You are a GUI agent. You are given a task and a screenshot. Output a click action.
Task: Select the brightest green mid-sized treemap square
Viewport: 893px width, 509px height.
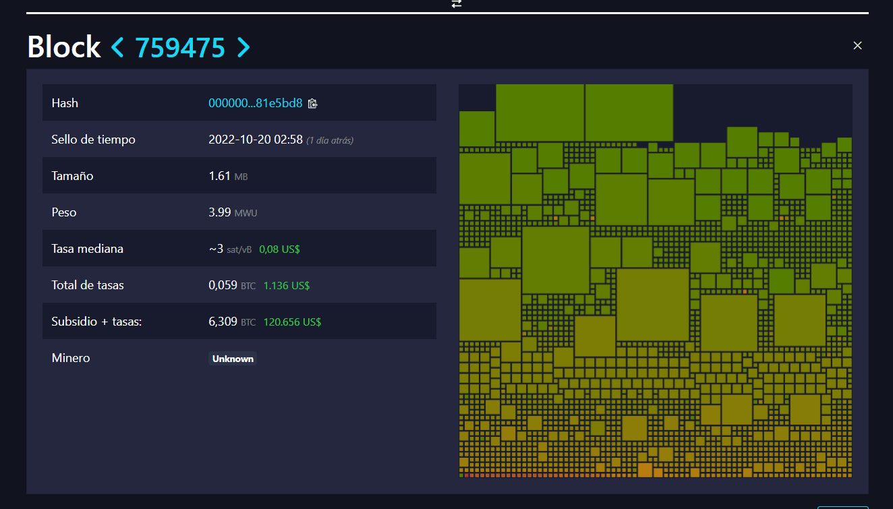coord(782,281)
